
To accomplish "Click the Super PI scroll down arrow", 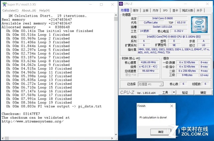I will (116, 134).
